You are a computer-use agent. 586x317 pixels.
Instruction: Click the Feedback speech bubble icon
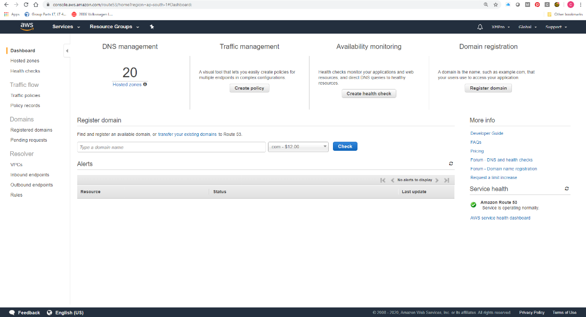[x=12, y=313]
